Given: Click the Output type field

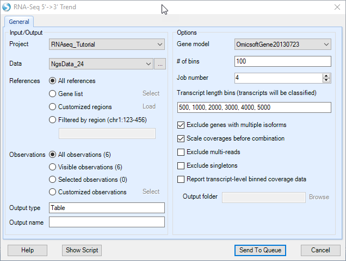Looking at the screenshot, I should 107,208.
